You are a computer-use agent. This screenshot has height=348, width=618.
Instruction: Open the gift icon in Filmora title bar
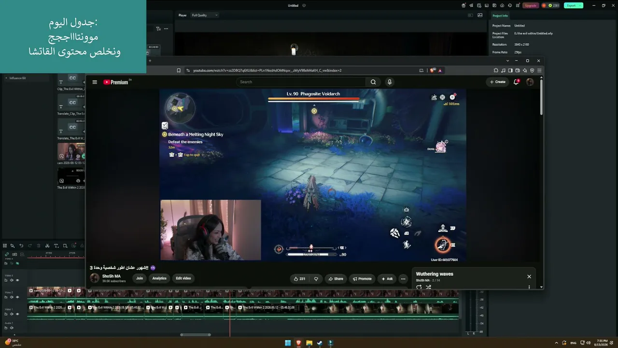pyautogui.click(x=463, y=5)
